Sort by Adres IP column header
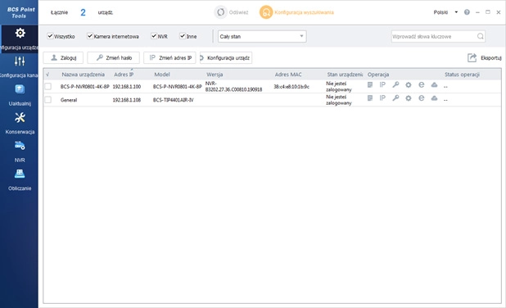 pos(124,75)
